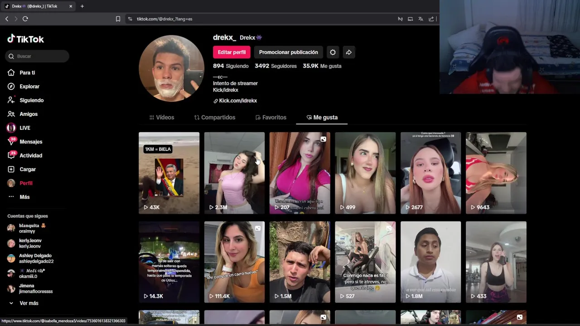
Task: Open Explorar compass icon
Action: pyautogui.click(x=11, y=86)
